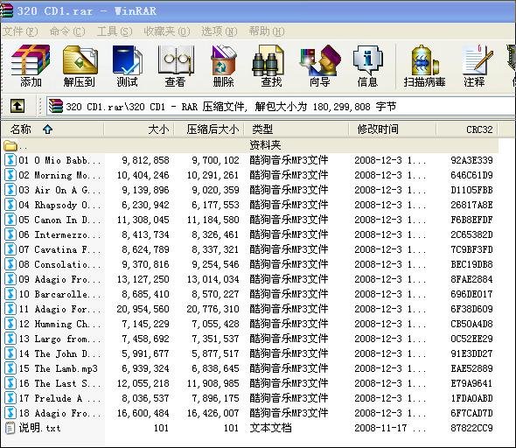Click MP3 icon of 18 Adagio Fro

(x=10, y=413)
